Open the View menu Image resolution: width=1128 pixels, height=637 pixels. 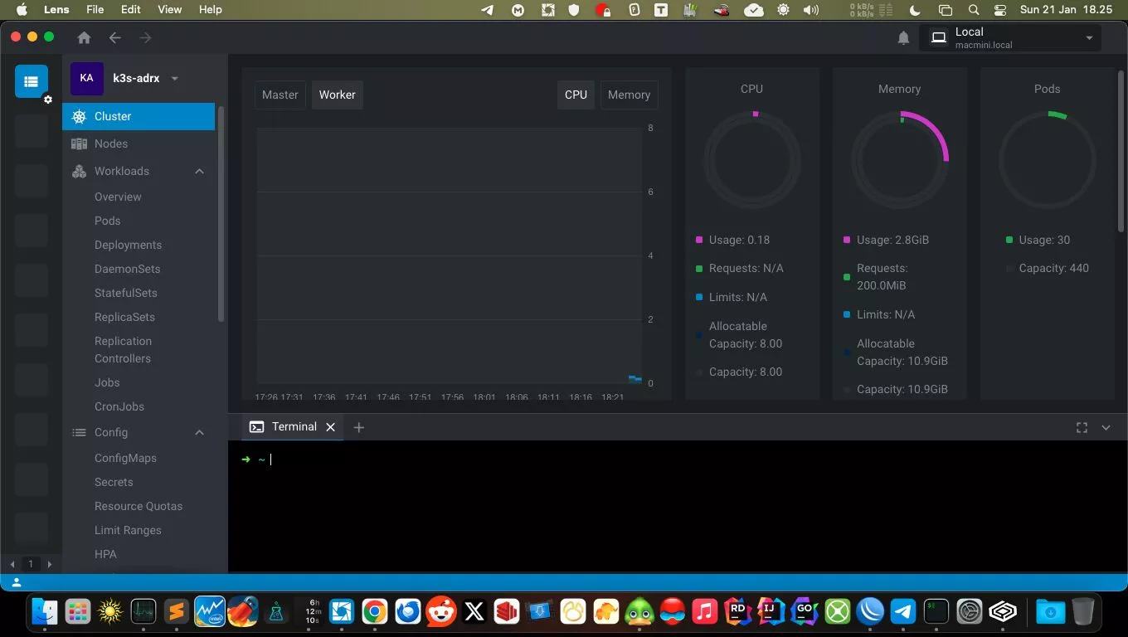[x=169, y=10]
